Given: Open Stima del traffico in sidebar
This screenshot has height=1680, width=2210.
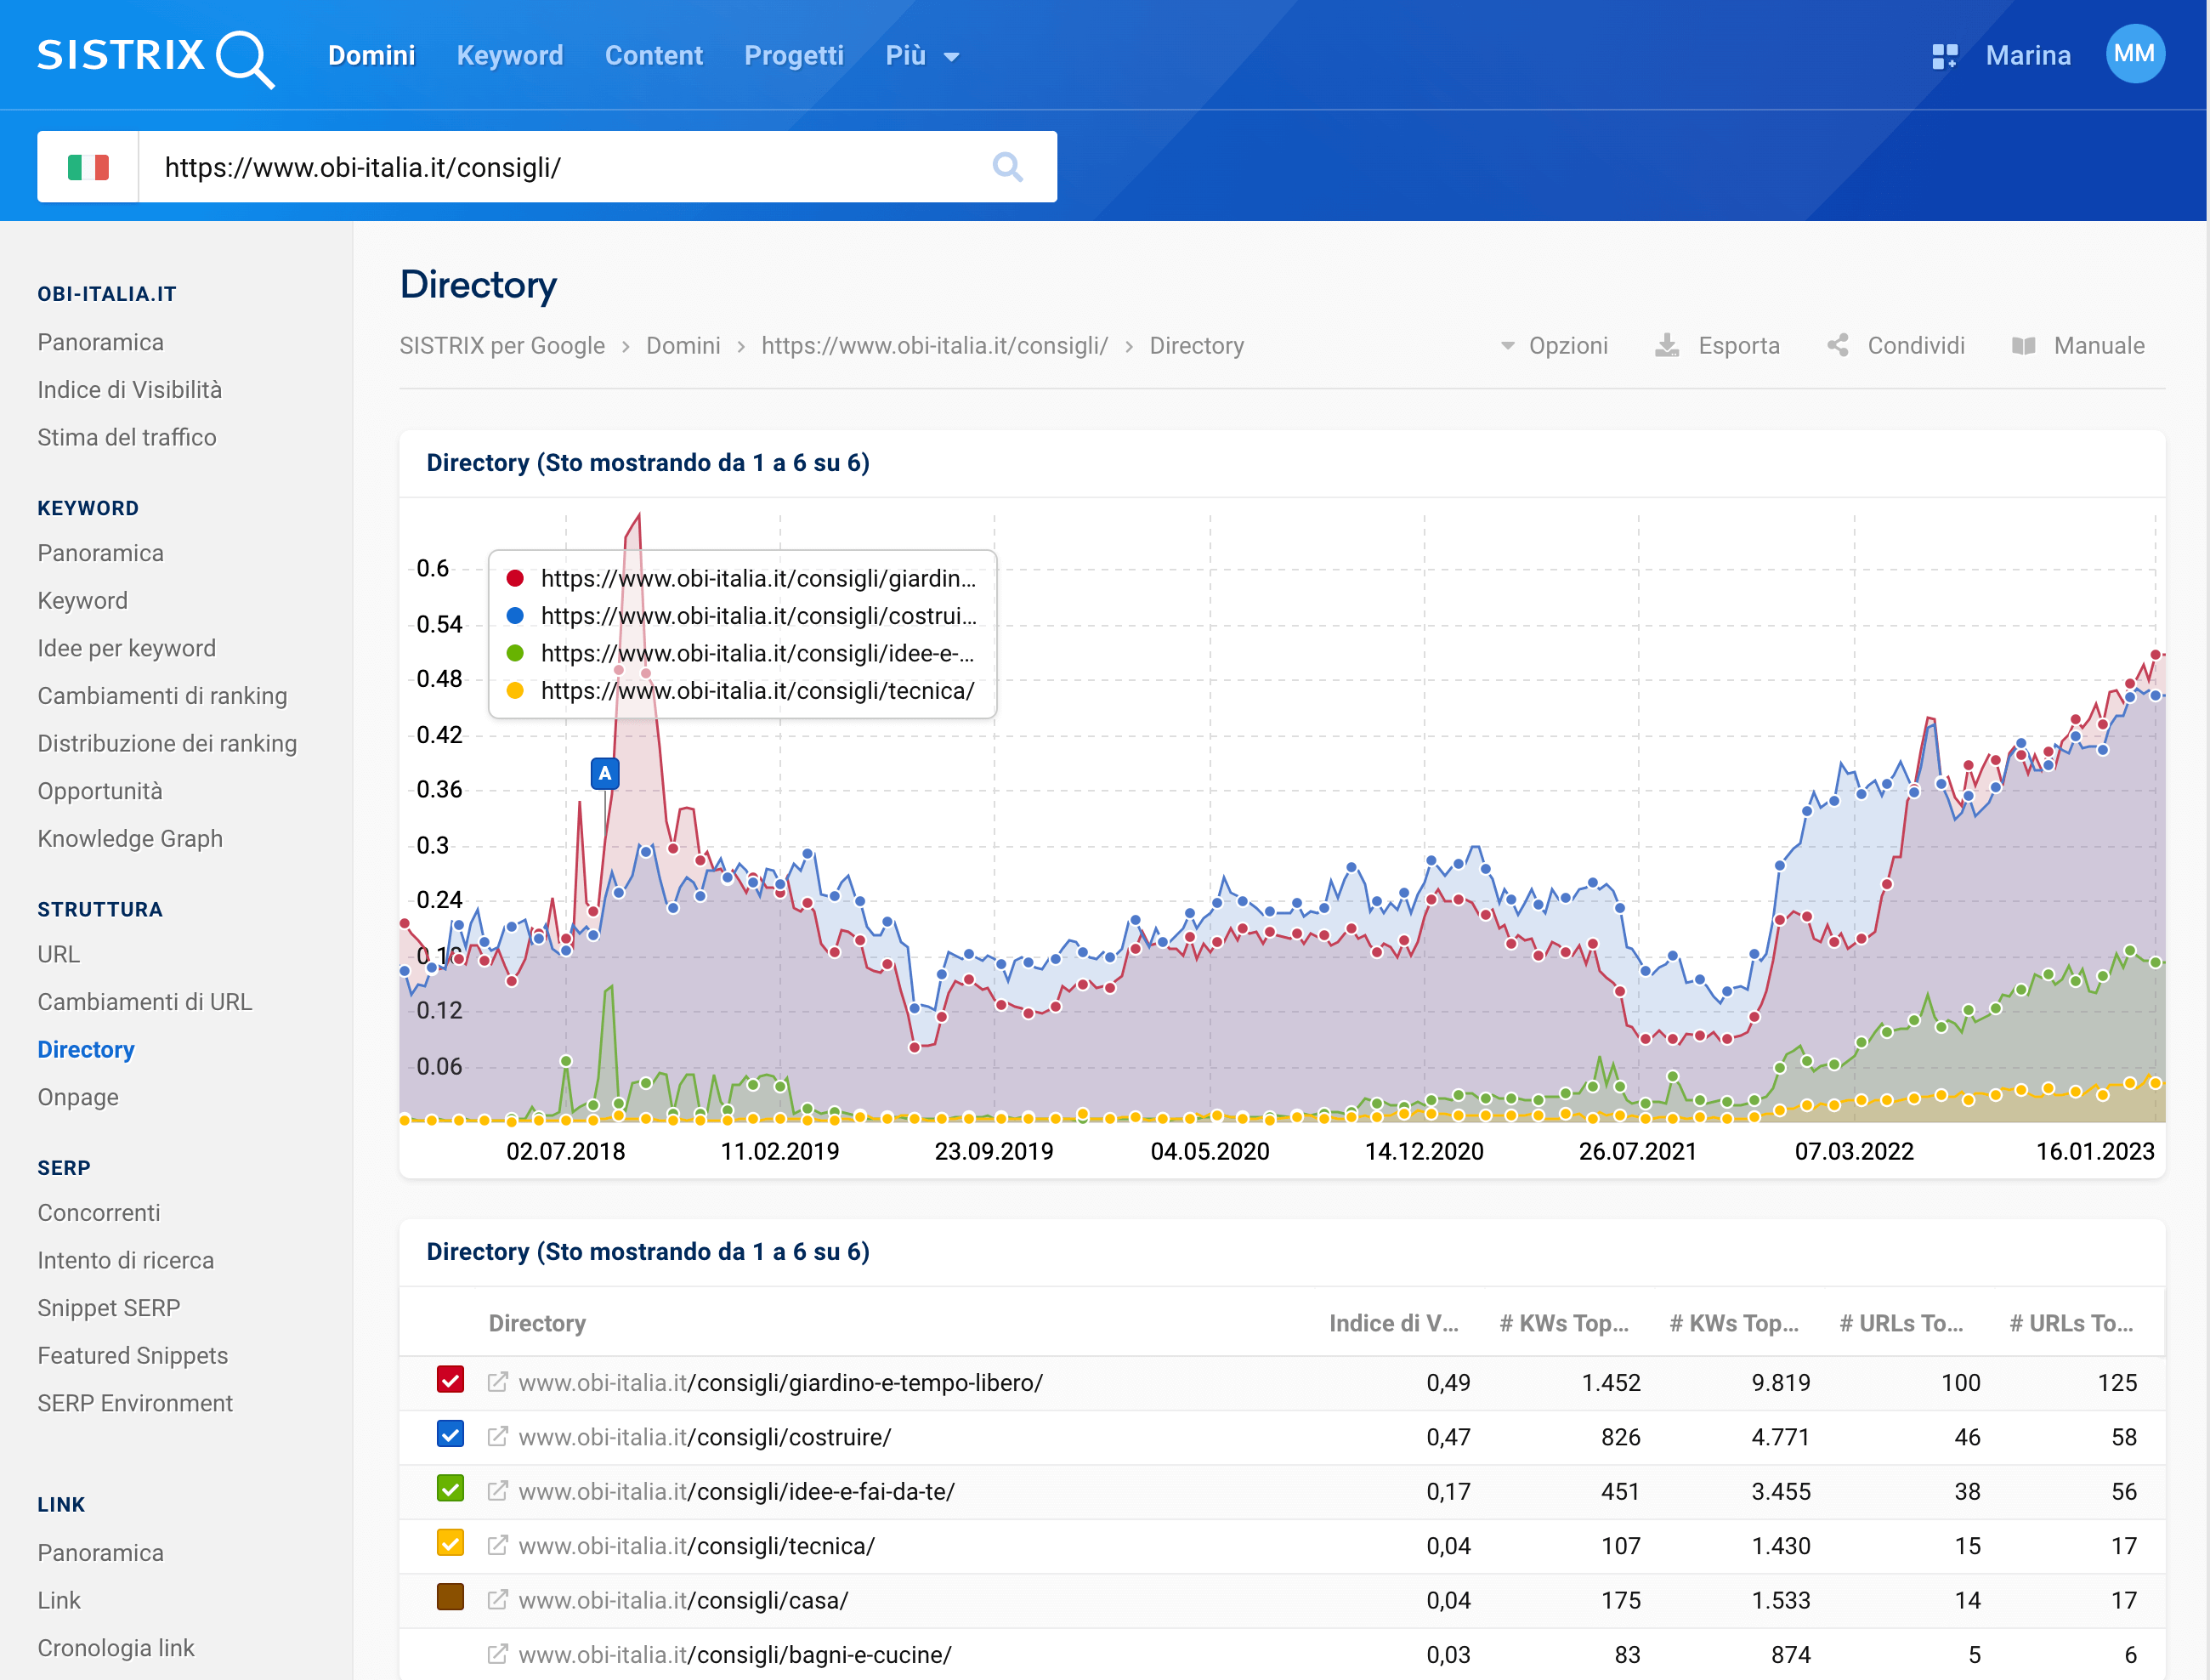Looking at the screenshot, I should (x=127, y=438).
